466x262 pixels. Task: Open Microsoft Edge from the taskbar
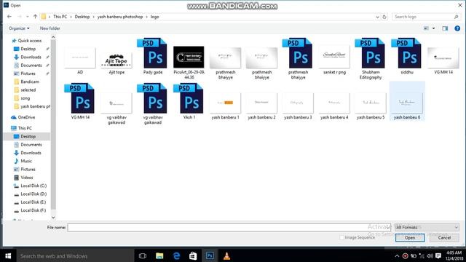pyautogui.click(x=176, y=255)
